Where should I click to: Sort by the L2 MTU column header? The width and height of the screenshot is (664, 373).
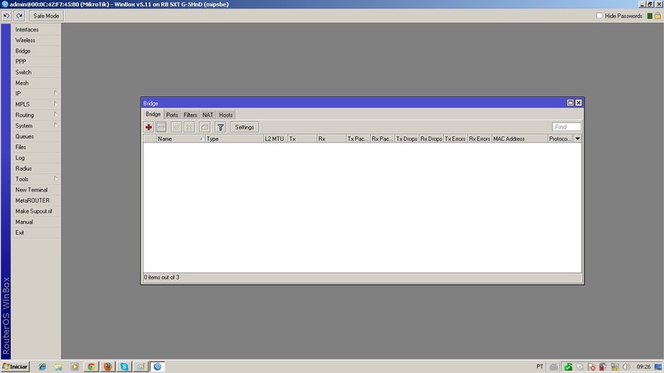tap(276, 138)
